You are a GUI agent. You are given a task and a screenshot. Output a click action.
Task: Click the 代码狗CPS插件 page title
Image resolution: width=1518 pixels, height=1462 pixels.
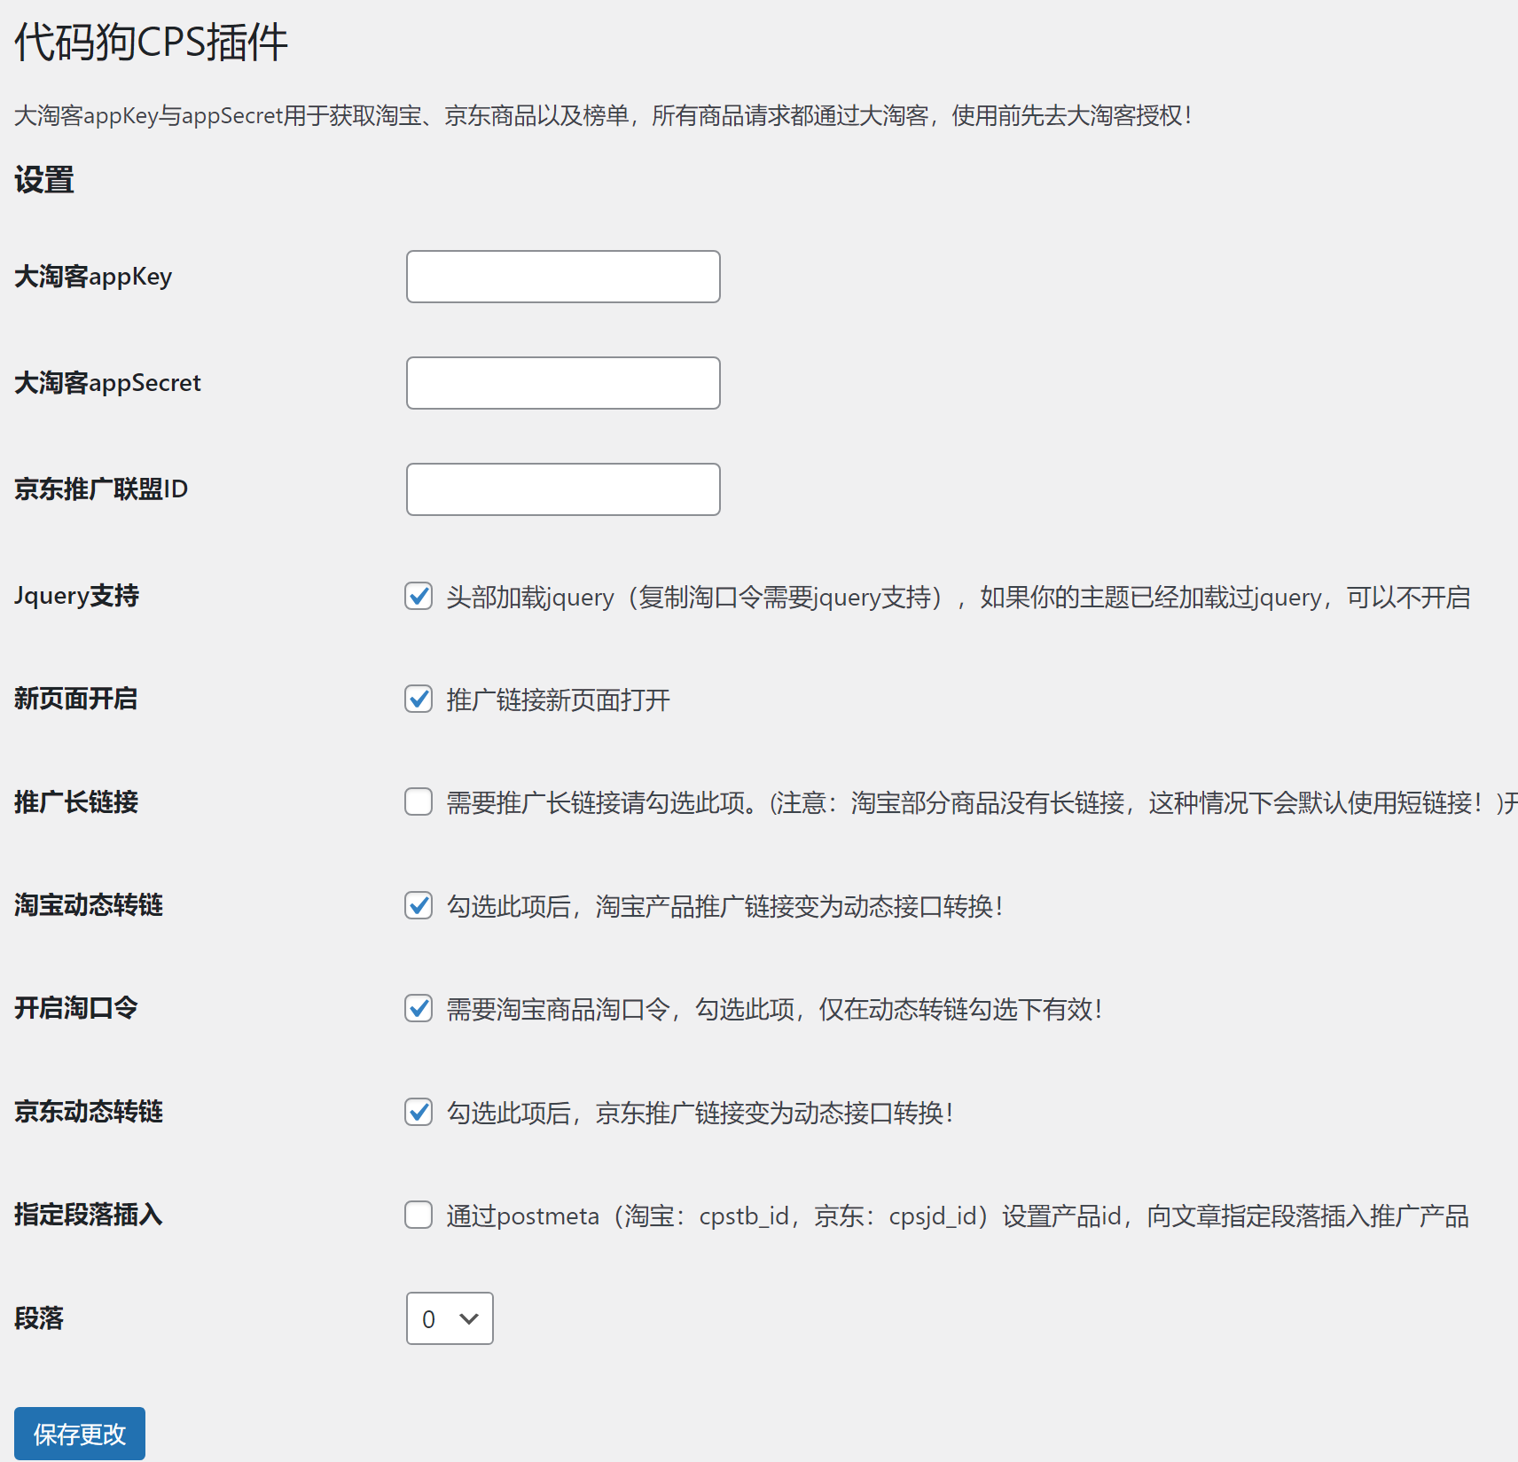[152, 43]
